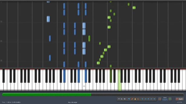Pause the song playback
Screen dimensions: 186x104
(148, 99)
